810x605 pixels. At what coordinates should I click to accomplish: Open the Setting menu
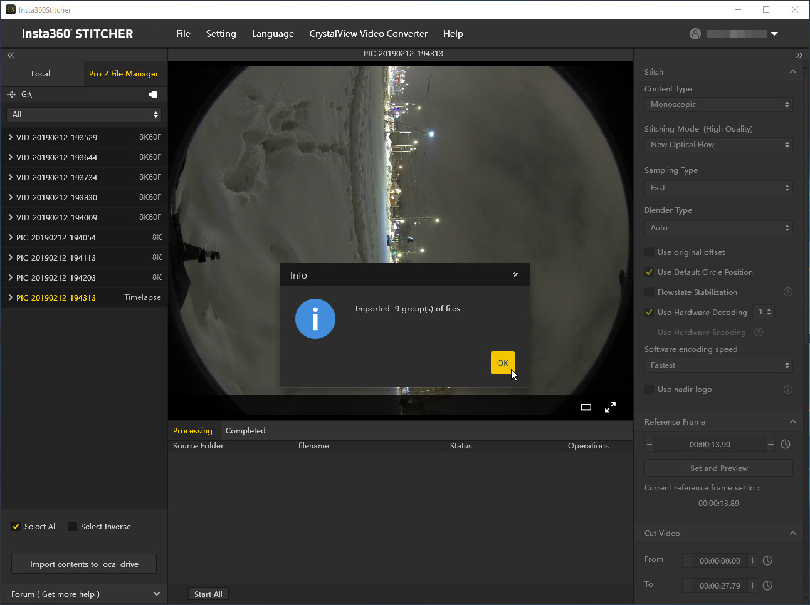[x=221, y=34]
